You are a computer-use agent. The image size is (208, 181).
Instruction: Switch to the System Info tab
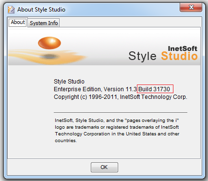pyautogui.click(x=44, y=23)
